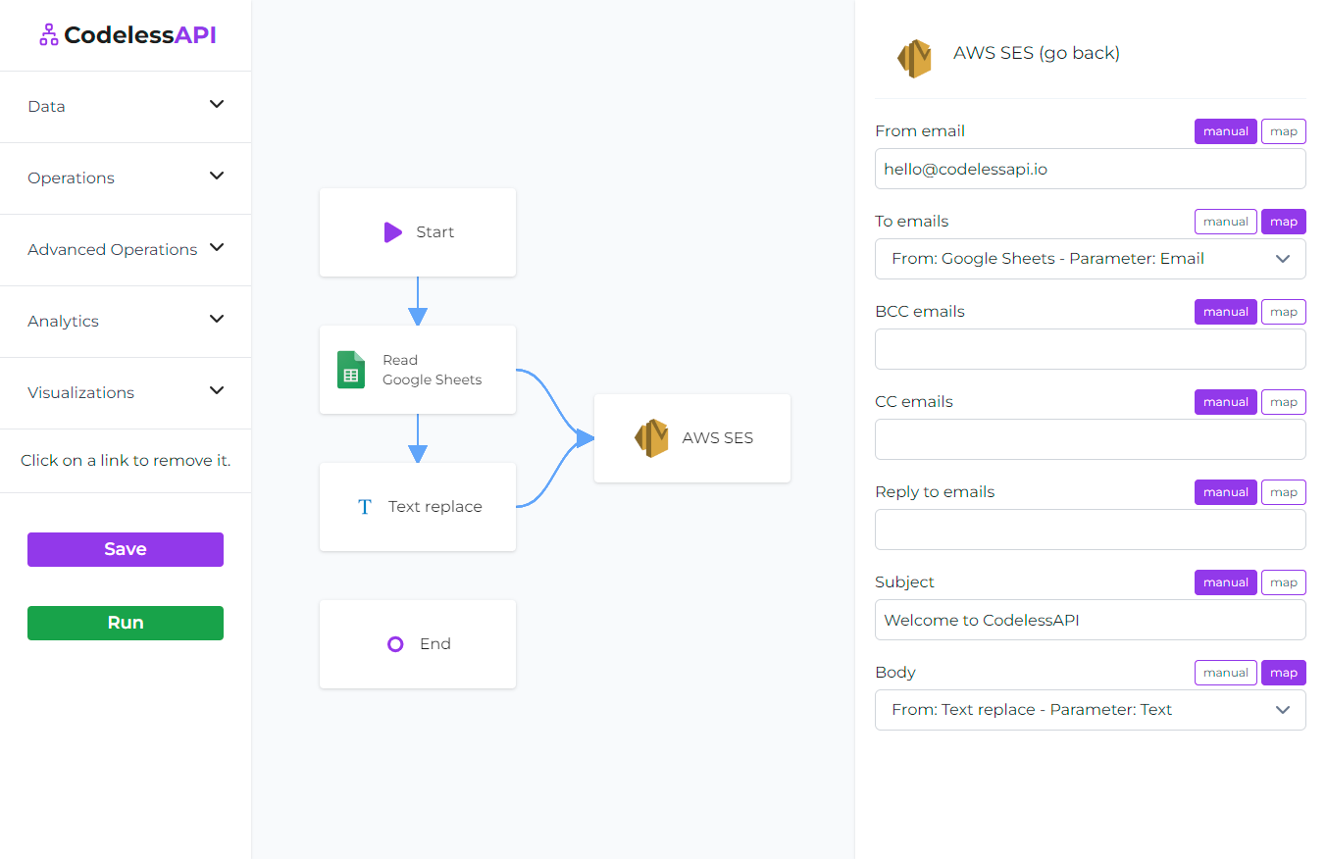Select the Start node
Screen dimensions: 1326x859
tap(418, 232)
